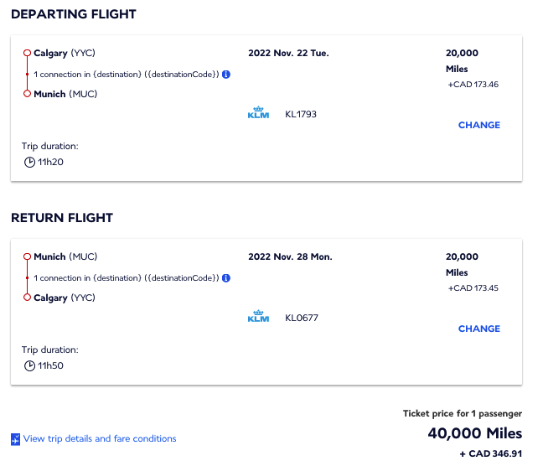Click the info icon beside the return flight connection
Image resolution: width=538 pixels, height=466 pixels.
tap(226, 278)
